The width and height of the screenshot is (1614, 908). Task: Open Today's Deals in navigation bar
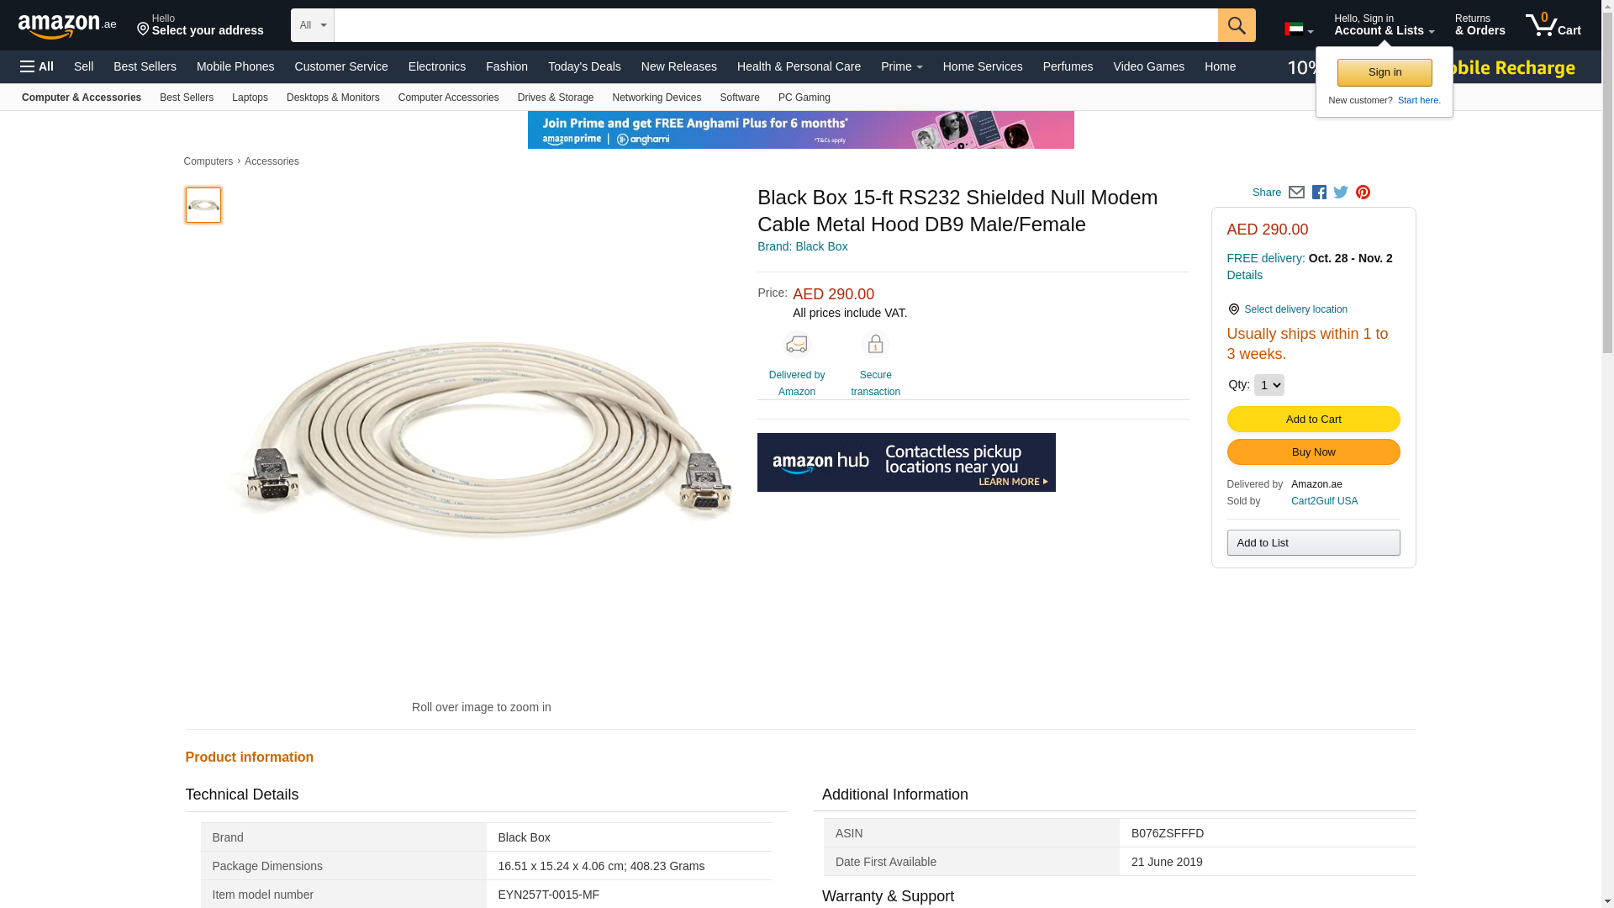584,66
